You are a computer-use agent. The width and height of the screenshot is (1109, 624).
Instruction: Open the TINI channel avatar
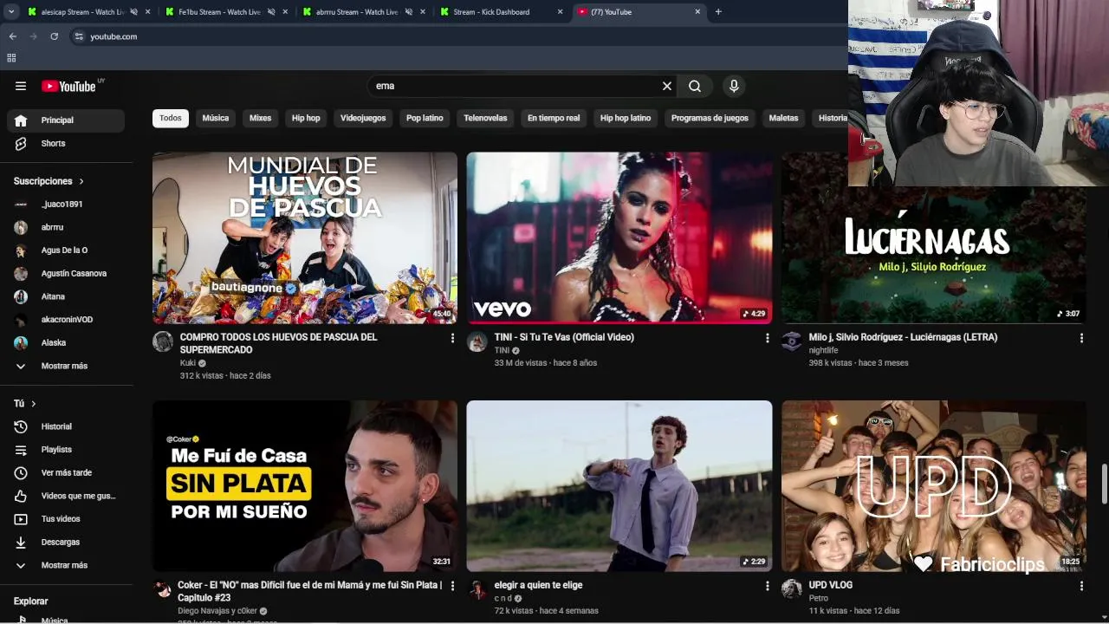point(477,341)
